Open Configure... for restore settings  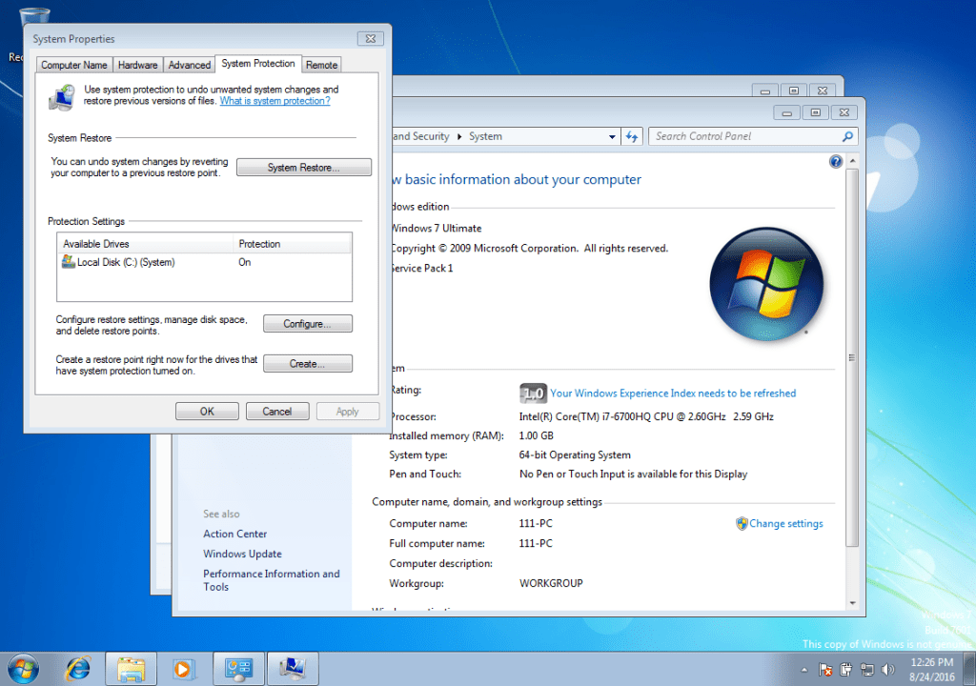point(308,324)
